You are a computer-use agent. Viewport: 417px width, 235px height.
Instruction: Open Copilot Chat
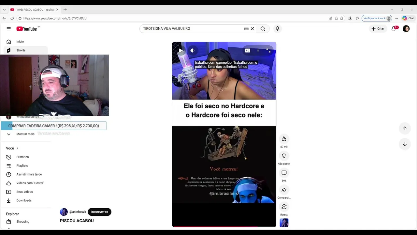pos(408,18)
